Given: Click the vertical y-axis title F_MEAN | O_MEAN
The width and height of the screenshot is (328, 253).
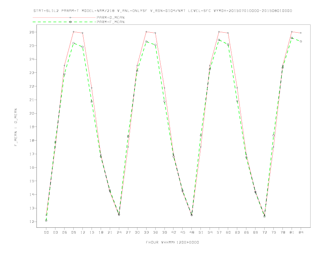Looking at the screenshot, I should click(16, 127).
